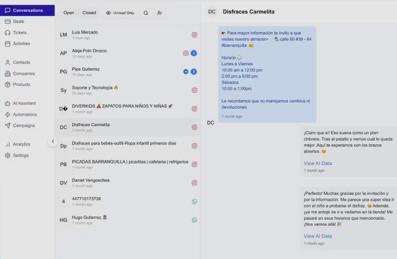Click the search conversations magnifier icon
The width and height of the screenshot is (397, 259).
(x=146, y=13)
